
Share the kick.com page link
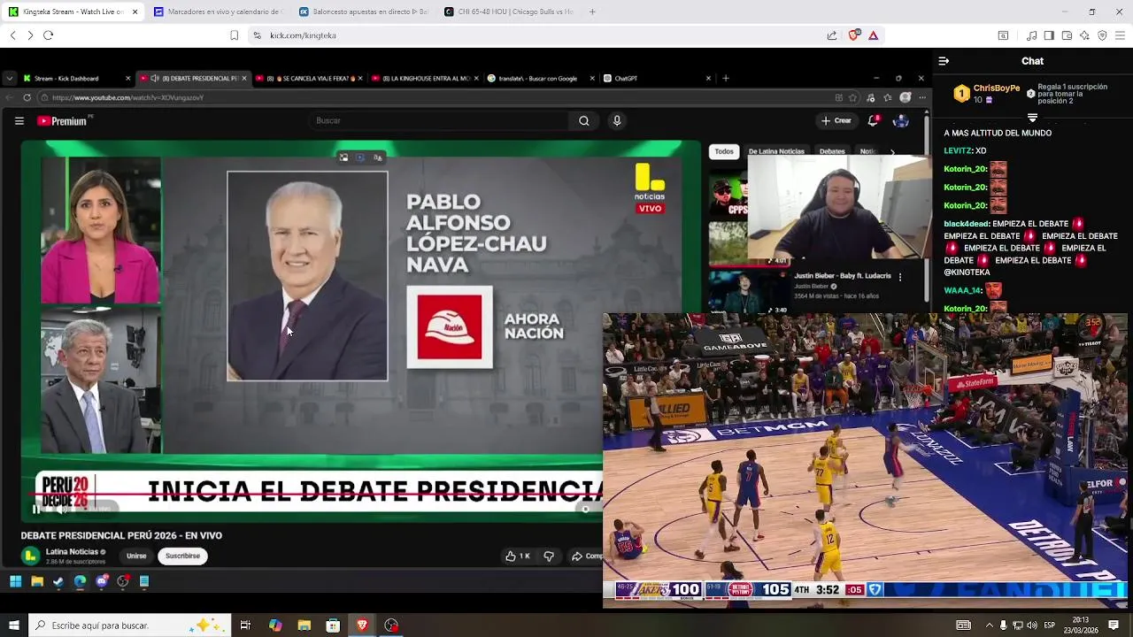point(832,35)
